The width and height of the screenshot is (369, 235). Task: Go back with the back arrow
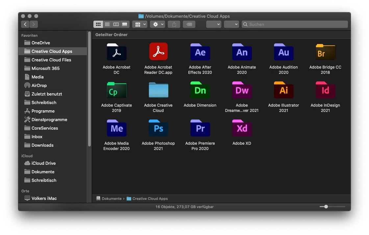coord(25,24)
